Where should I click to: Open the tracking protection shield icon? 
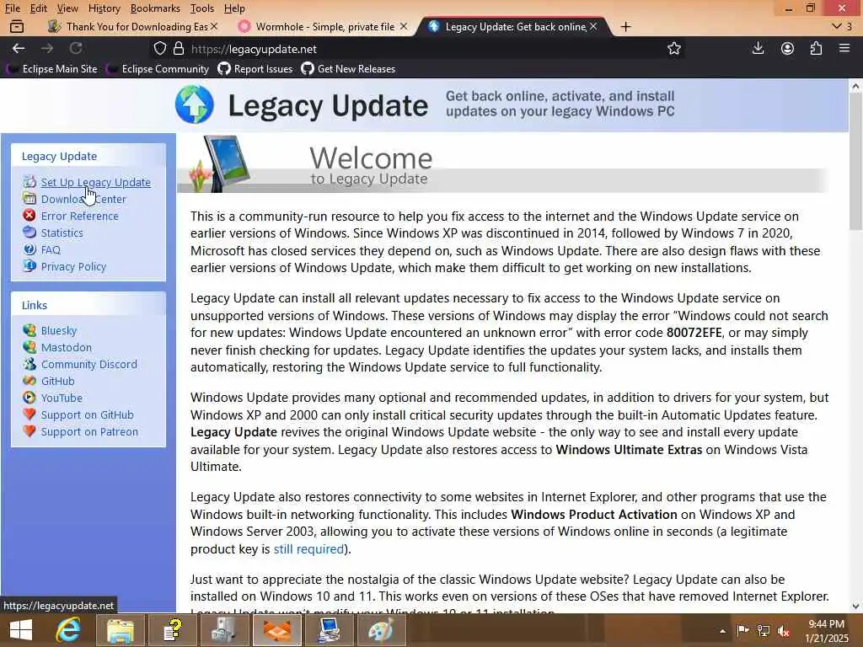click(x=159, y=48)
